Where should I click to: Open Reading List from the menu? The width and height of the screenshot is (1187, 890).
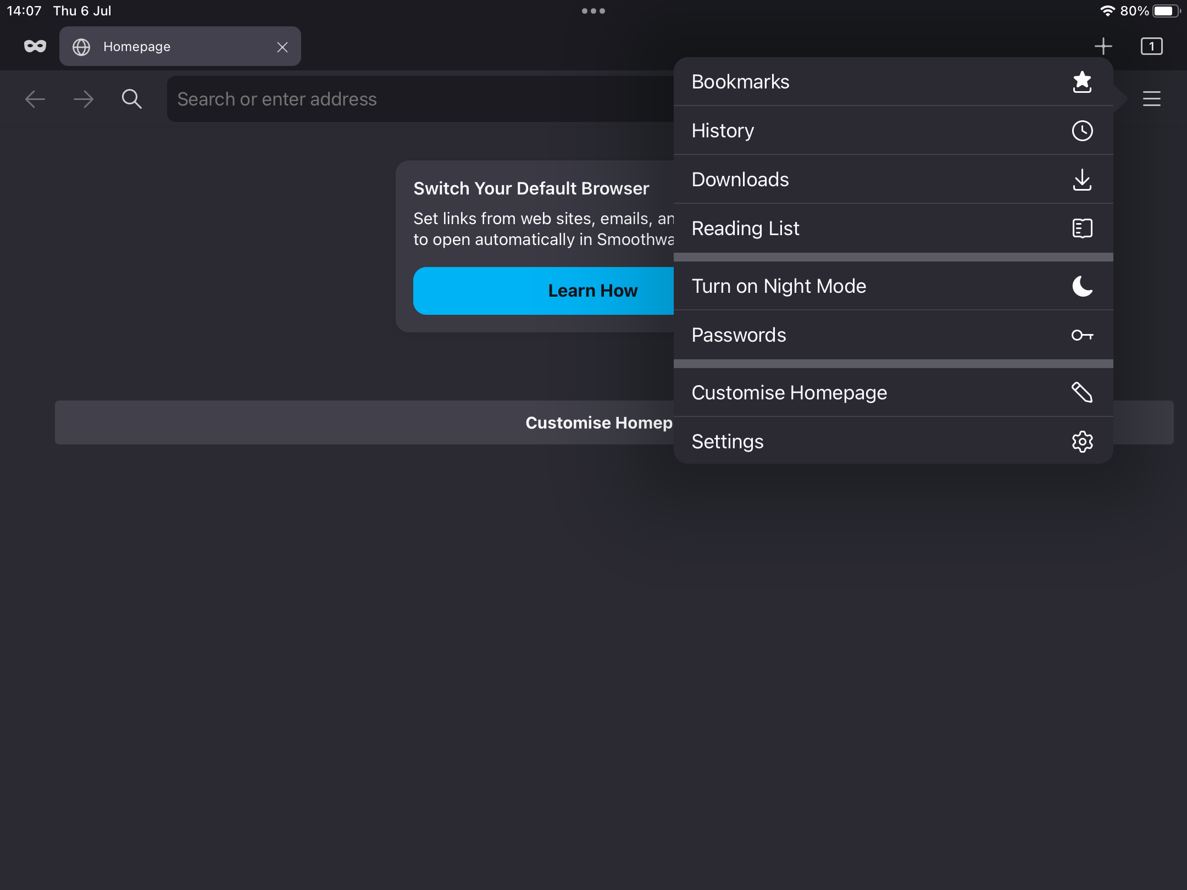coord(893,229)
